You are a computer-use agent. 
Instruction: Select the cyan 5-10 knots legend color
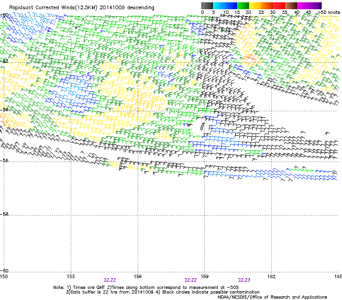tap(219, 6)
